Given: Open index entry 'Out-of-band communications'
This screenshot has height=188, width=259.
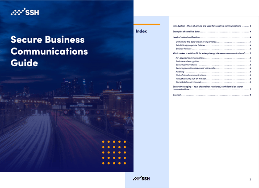Looking at the screenshot, I should [x=213, y=75].
